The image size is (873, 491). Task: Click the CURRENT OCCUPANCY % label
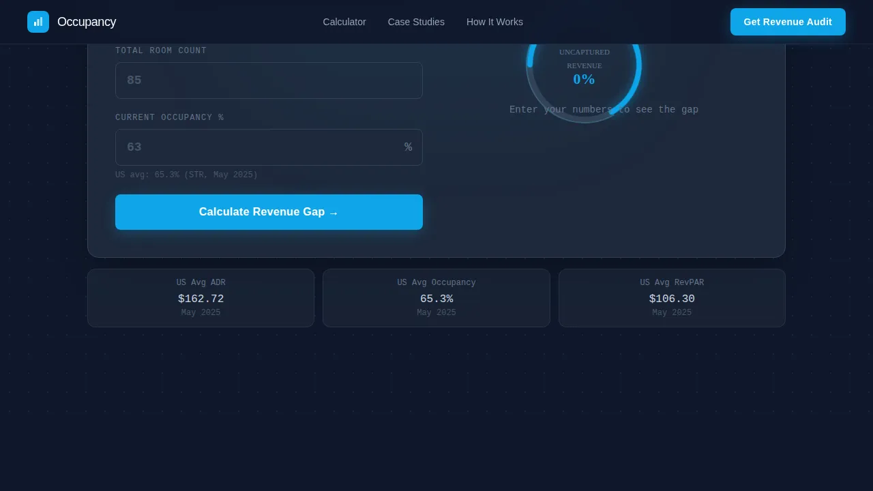(169, 117)
